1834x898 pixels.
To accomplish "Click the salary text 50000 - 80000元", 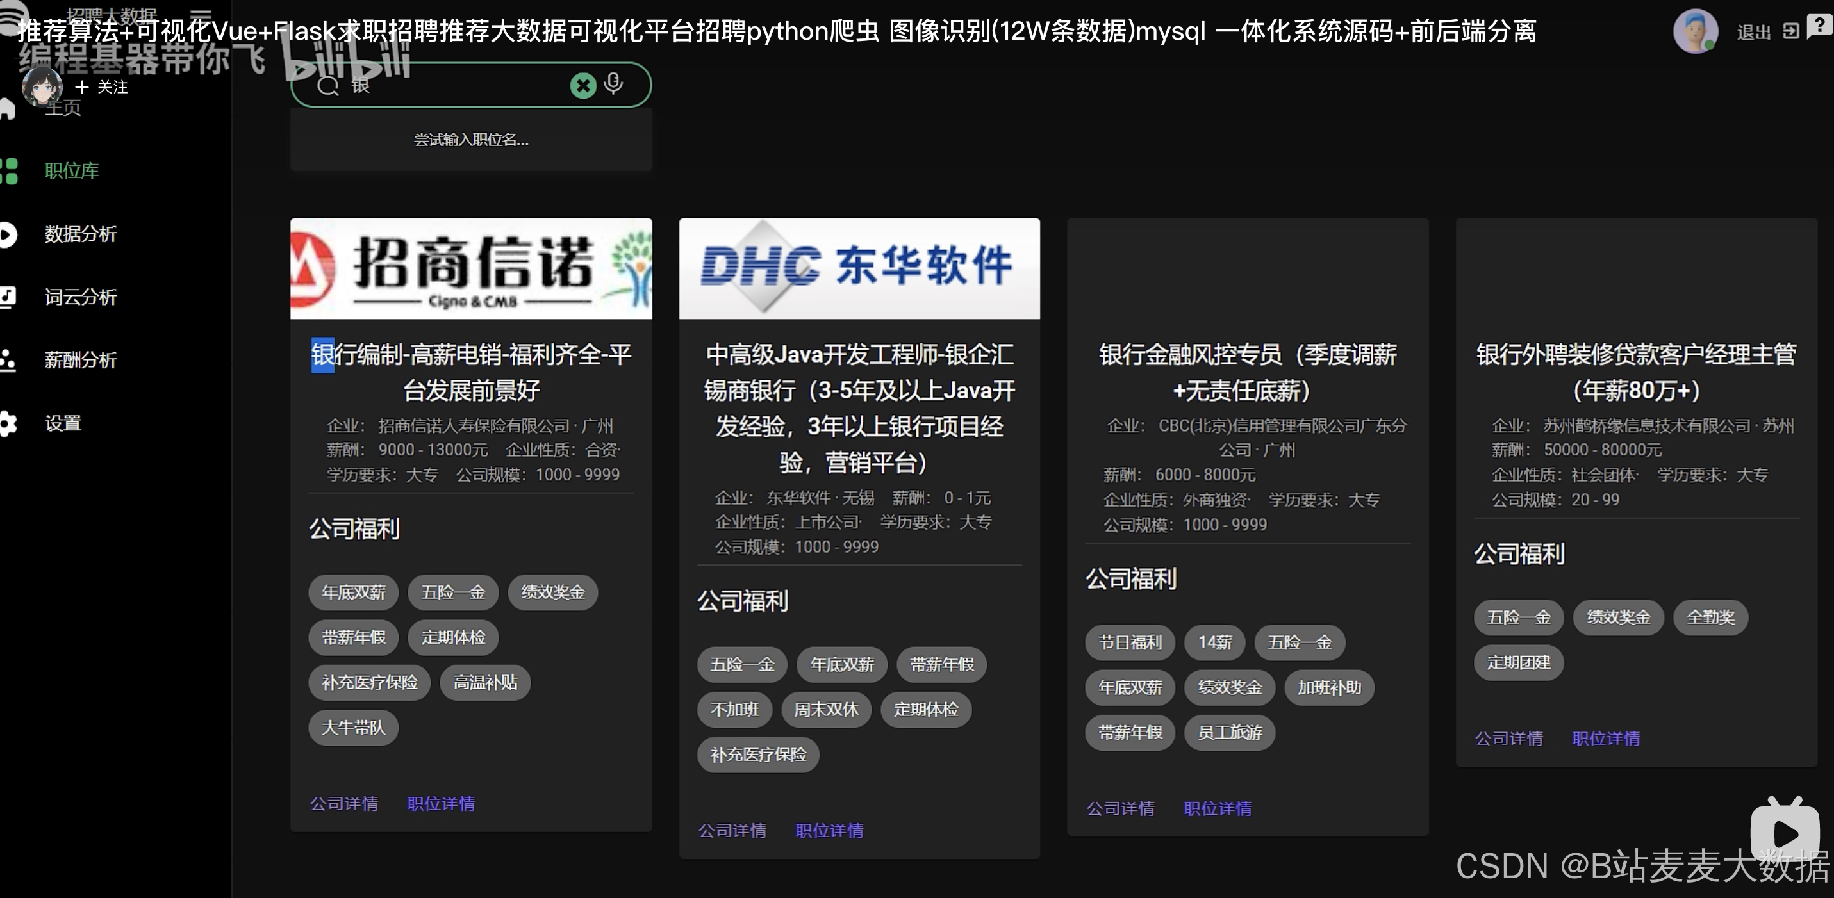I will pyautogui.click(x=1603, y=450).
